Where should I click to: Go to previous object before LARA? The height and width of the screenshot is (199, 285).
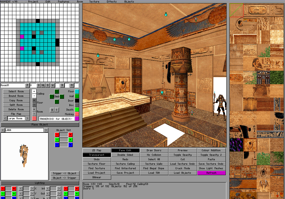pyautogui.click(x=3, y=130)
